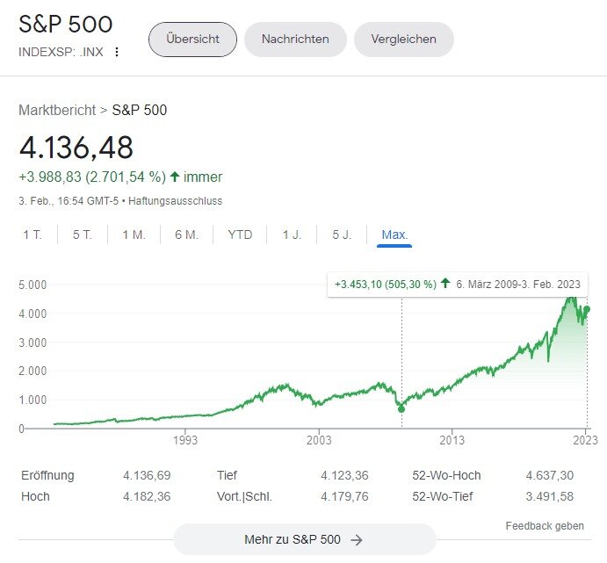Select the 1 T. time range
The height and width of the screenshot is (563, 607).
pos(33,235)
